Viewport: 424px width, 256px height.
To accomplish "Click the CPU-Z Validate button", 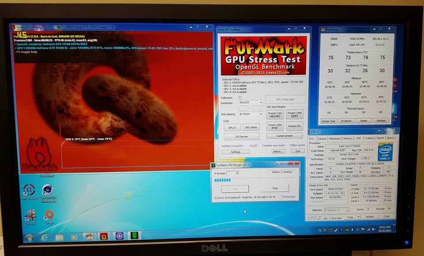I will [369, 217].
